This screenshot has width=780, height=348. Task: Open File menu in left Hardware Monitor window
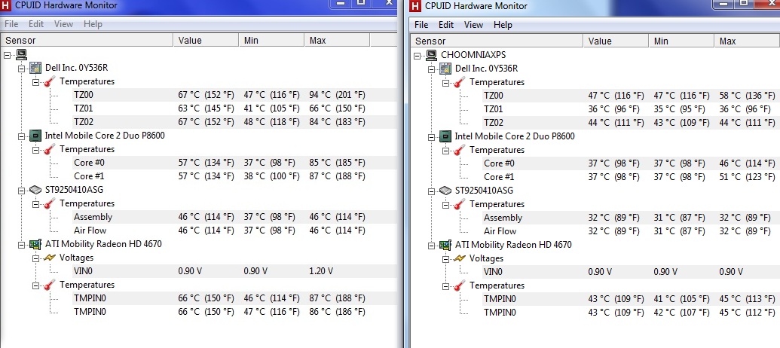pos(11,24)
